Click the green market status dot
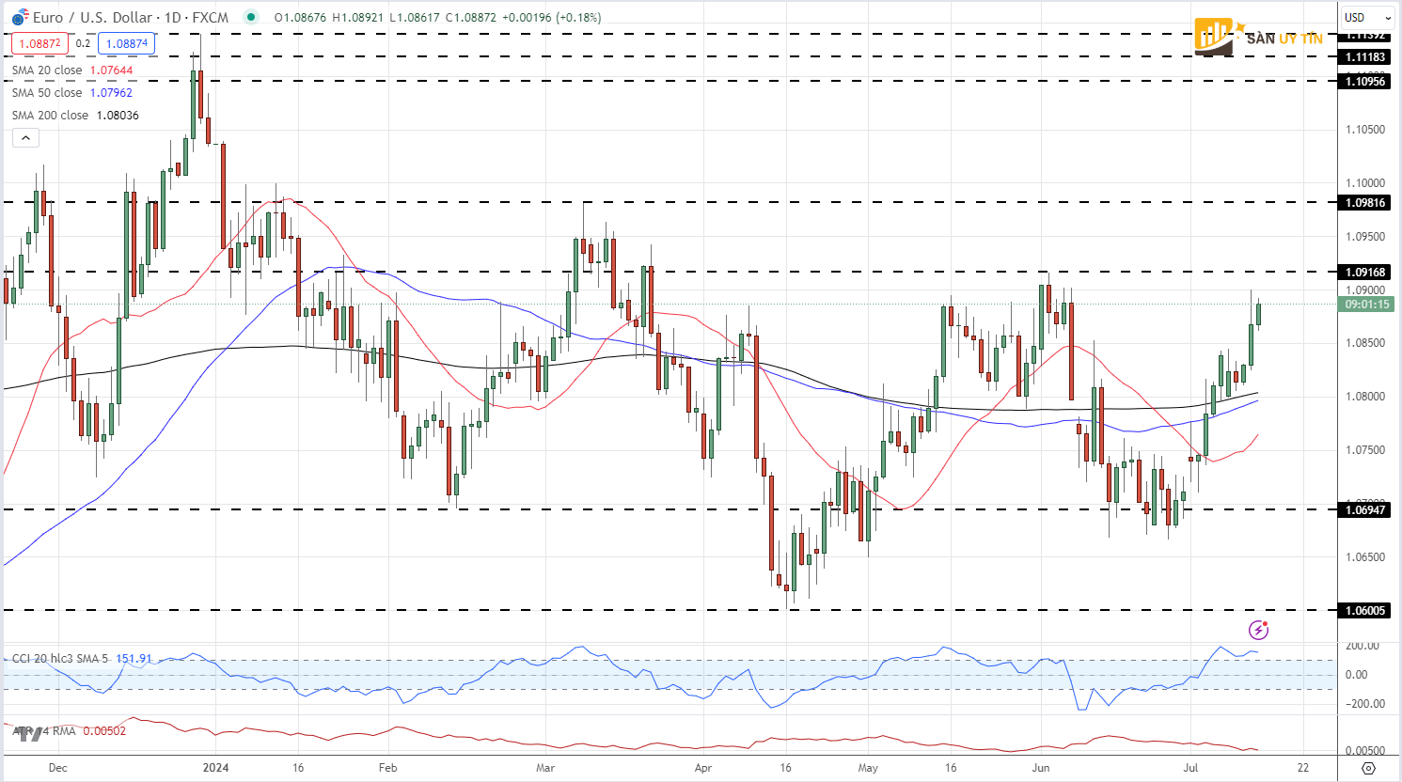Screen dimensions: 1402x782 pyautogui.click(x=250, y=17)
